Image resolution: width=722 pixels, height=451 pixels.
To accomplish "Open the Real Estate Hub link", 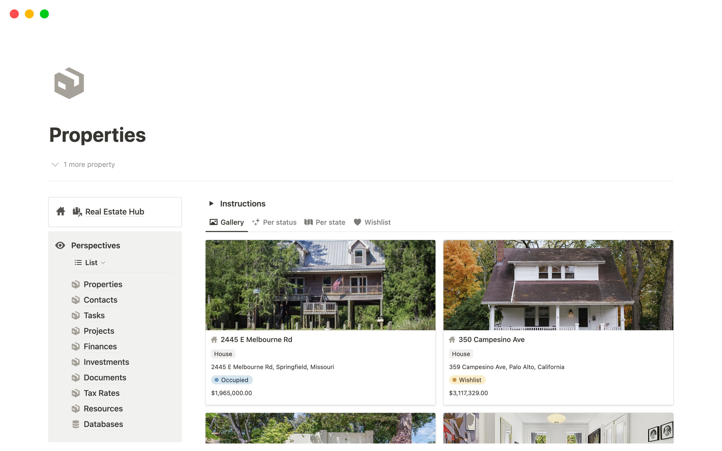I will 115,212.
